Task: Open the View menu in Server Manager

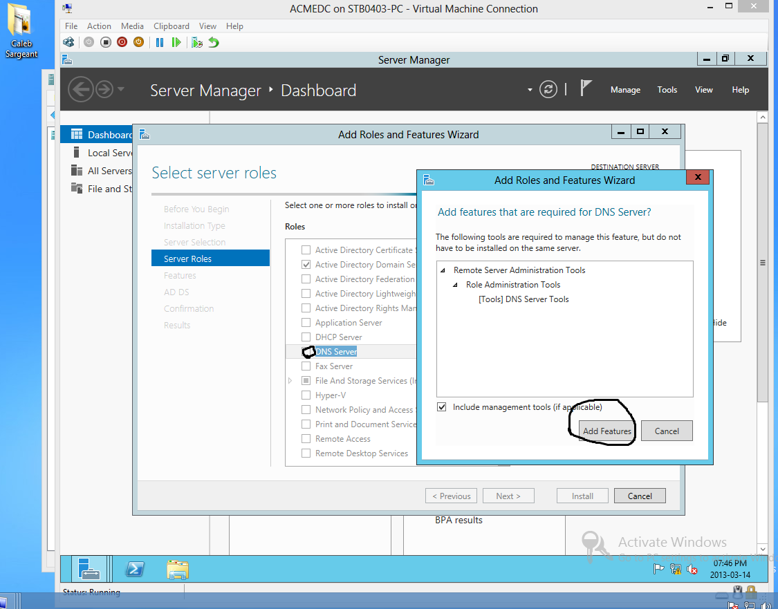Action: tap(703, 90)
